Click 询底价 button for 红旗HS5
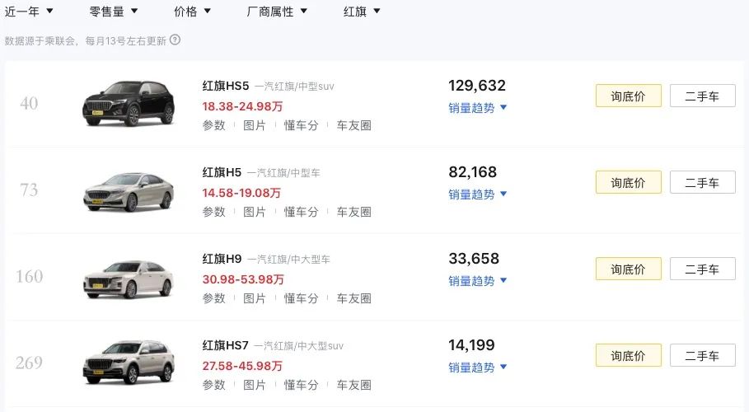749x412 pixels. 628,96
